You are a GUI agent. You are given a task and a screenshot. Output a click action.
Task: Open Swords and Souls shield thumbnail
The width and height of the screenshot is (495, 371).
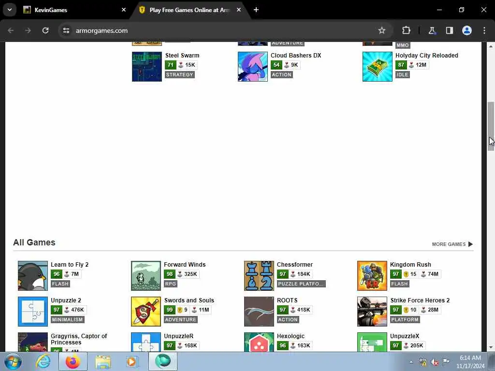146,312
